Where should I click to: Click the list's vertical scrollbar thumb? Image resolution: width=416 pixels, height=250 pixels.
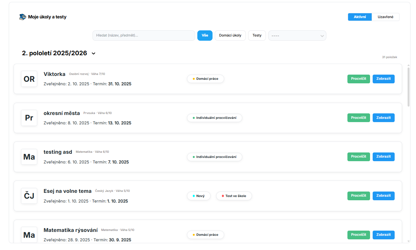pos(409,87)
